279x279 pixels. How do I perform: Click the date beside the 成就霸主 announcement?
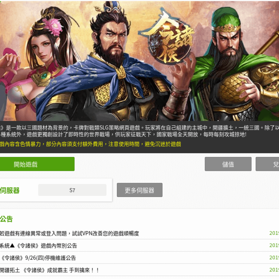[274, 270]
